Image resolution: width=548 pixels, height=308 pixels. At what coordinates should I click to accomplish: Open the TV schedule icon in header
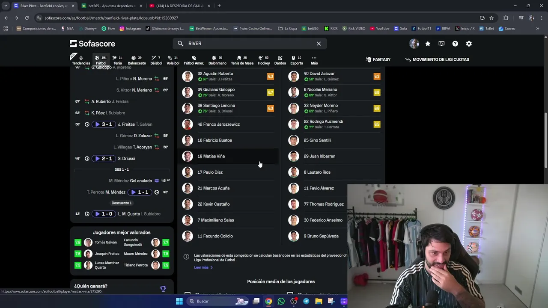441,44
